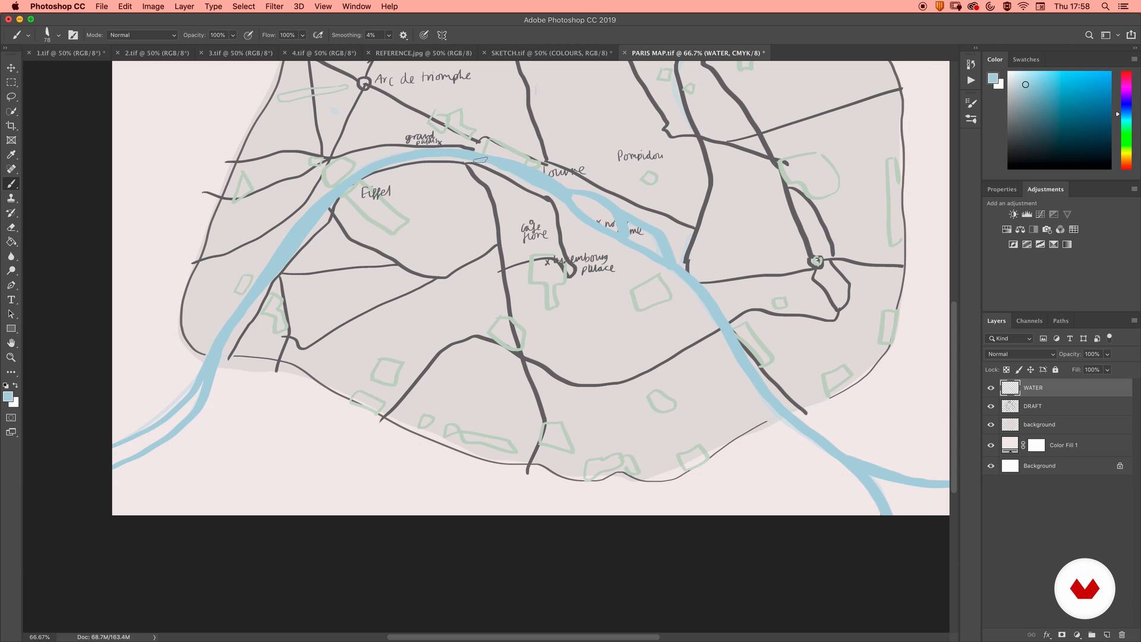Switch to the Channels tab
The width and height of the screenshot is (1141, 642).
coord(1029,321)
